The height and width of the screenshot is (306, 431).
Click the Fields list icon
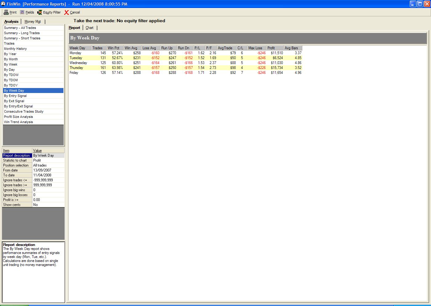22,12
